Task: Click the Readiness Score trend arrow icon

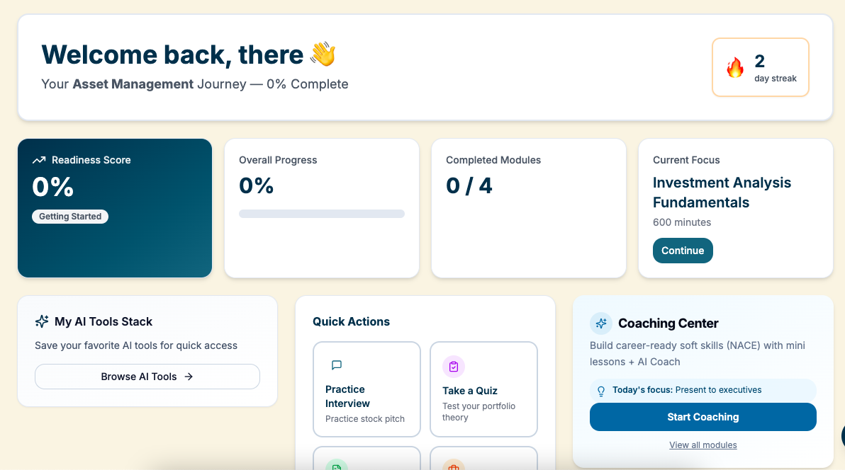Action: point(39,160)
